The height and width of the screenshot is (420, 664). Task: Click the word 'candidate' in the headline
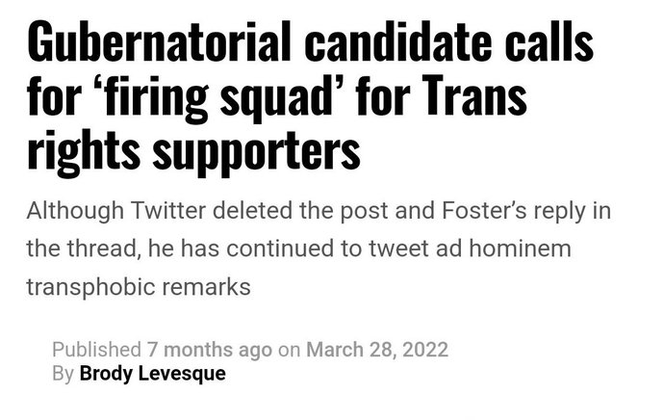pyautogui.click(x=398, y=42)
